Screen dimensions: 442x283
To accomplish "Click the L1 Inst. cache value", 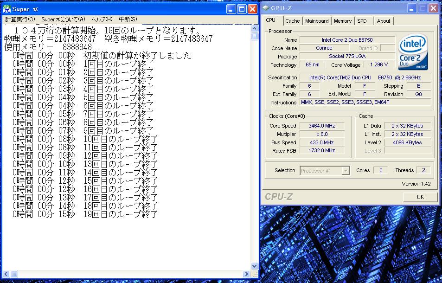I will [x=407, y=134].
